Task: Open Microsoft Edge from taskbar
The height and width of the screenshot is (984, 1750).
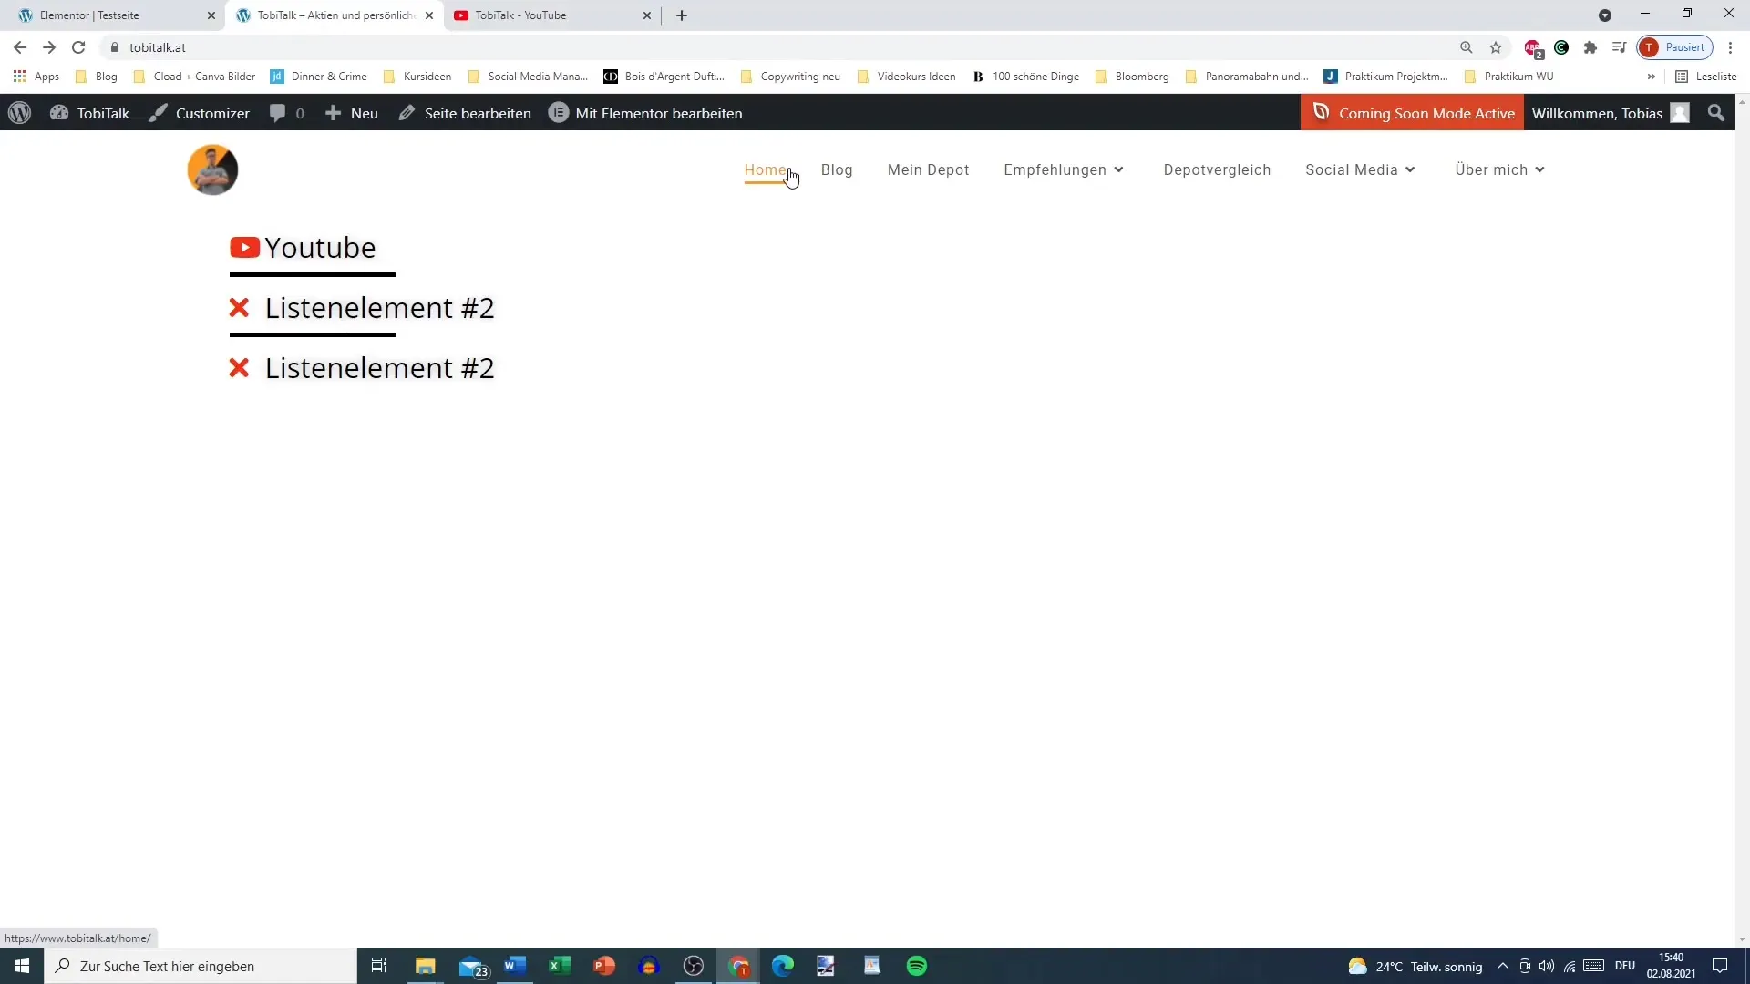Action: pos(783,966)
